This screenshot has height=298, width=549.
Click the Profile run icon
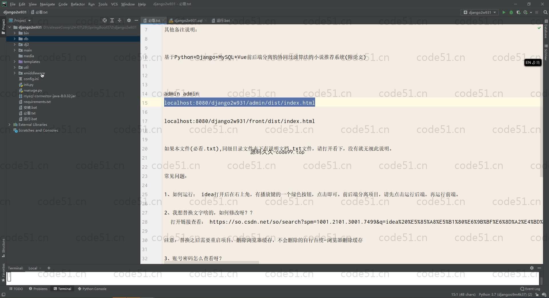[x=525, y=12]
